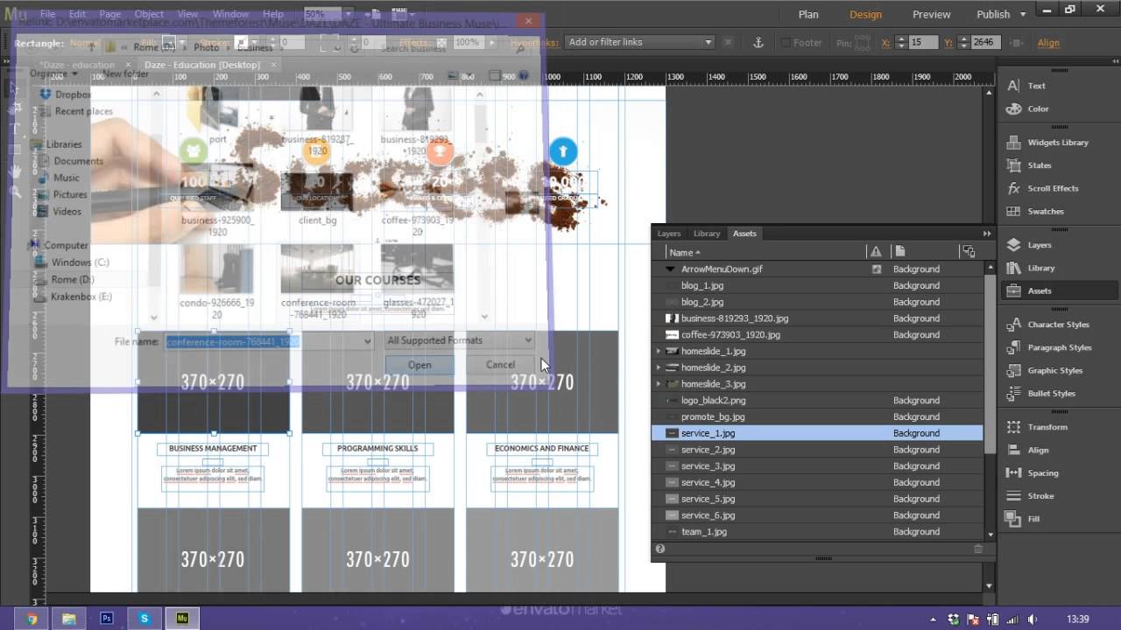This screenshot has height=630, width=1121.
Task: Expand the homeslide_1.jpg asset row
Action: 659,351
